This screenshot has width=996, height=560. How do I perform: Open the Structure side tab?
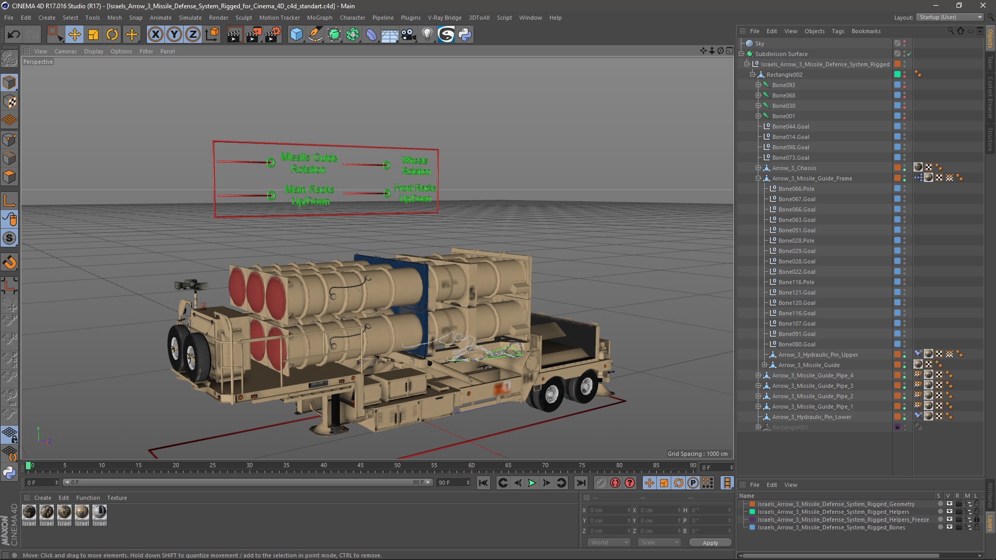(x=990, y=139)
